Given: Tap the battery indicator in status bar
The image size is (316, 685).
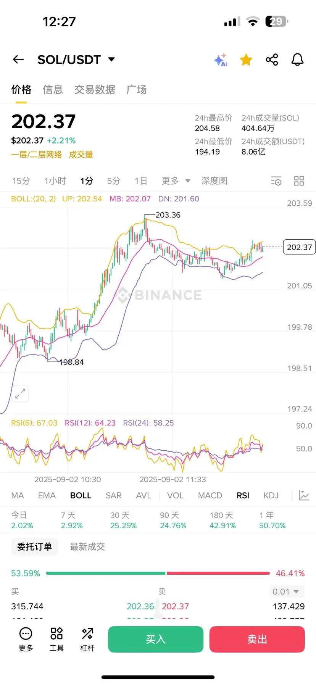Looking at the screenshot, I should point(277,21).
